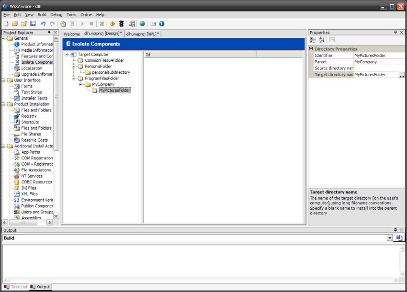The image size is (407, 292).
Task: Switch to the dlh.waproj [XML] tab
Action: pyautogui.click(x=143, y=34)
